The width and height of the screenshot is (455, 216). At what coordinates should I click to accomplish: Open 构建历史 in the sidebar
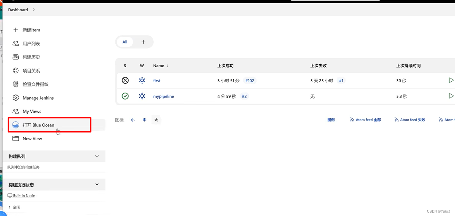pos(31,57)
